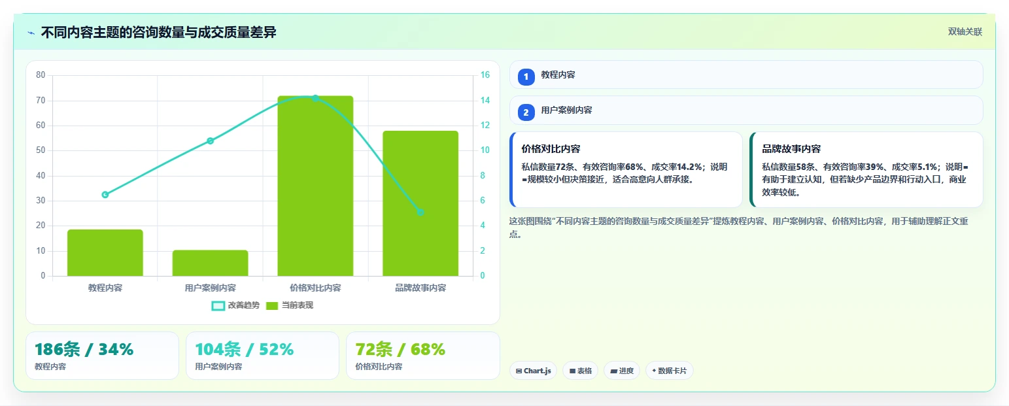
Task: Click the green bar for 品牌故事内容
Action: click(x=420, y=203)
